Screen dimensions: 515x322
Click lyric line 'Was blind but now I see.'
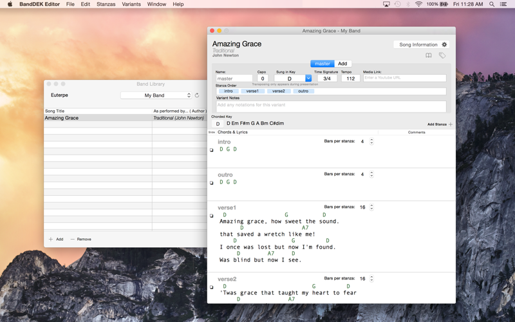(x=260, y=260)
